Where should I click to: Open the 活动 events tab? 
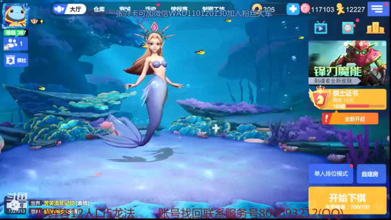tap(151, 9)
